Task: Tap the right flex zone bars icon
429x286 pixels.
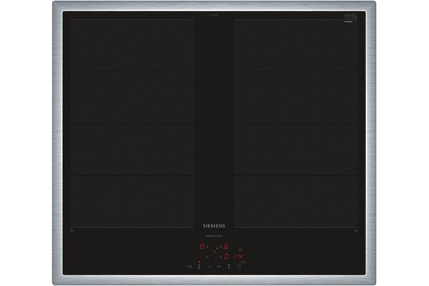Action: [229, 266]
